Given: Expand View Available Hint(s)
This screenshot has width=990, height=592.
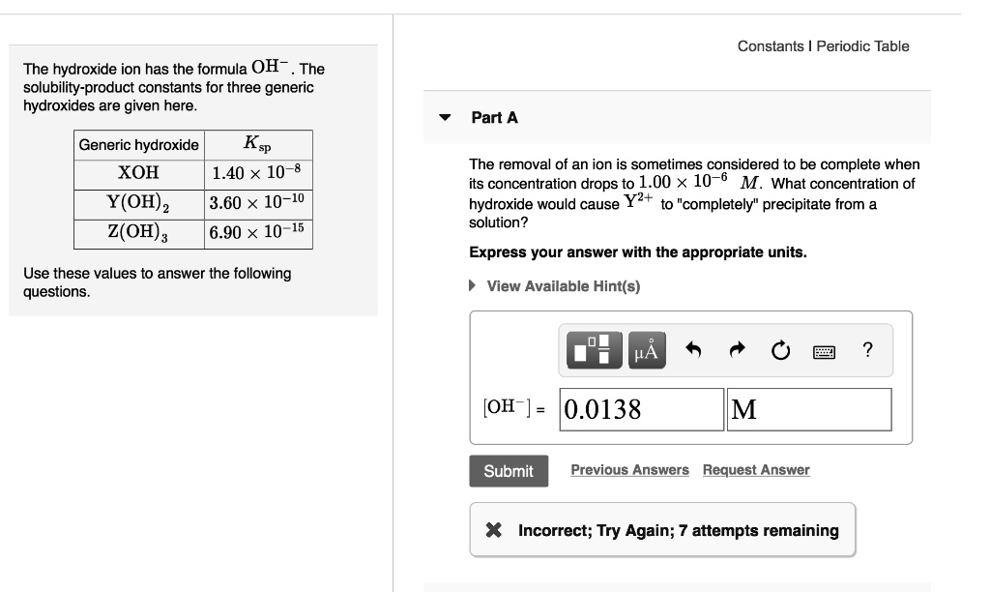Looking at the screenshot, I should pos(473,285).
